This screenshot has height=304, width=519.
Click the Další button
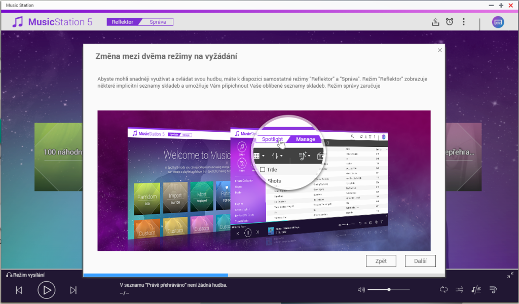pos(420,261)
